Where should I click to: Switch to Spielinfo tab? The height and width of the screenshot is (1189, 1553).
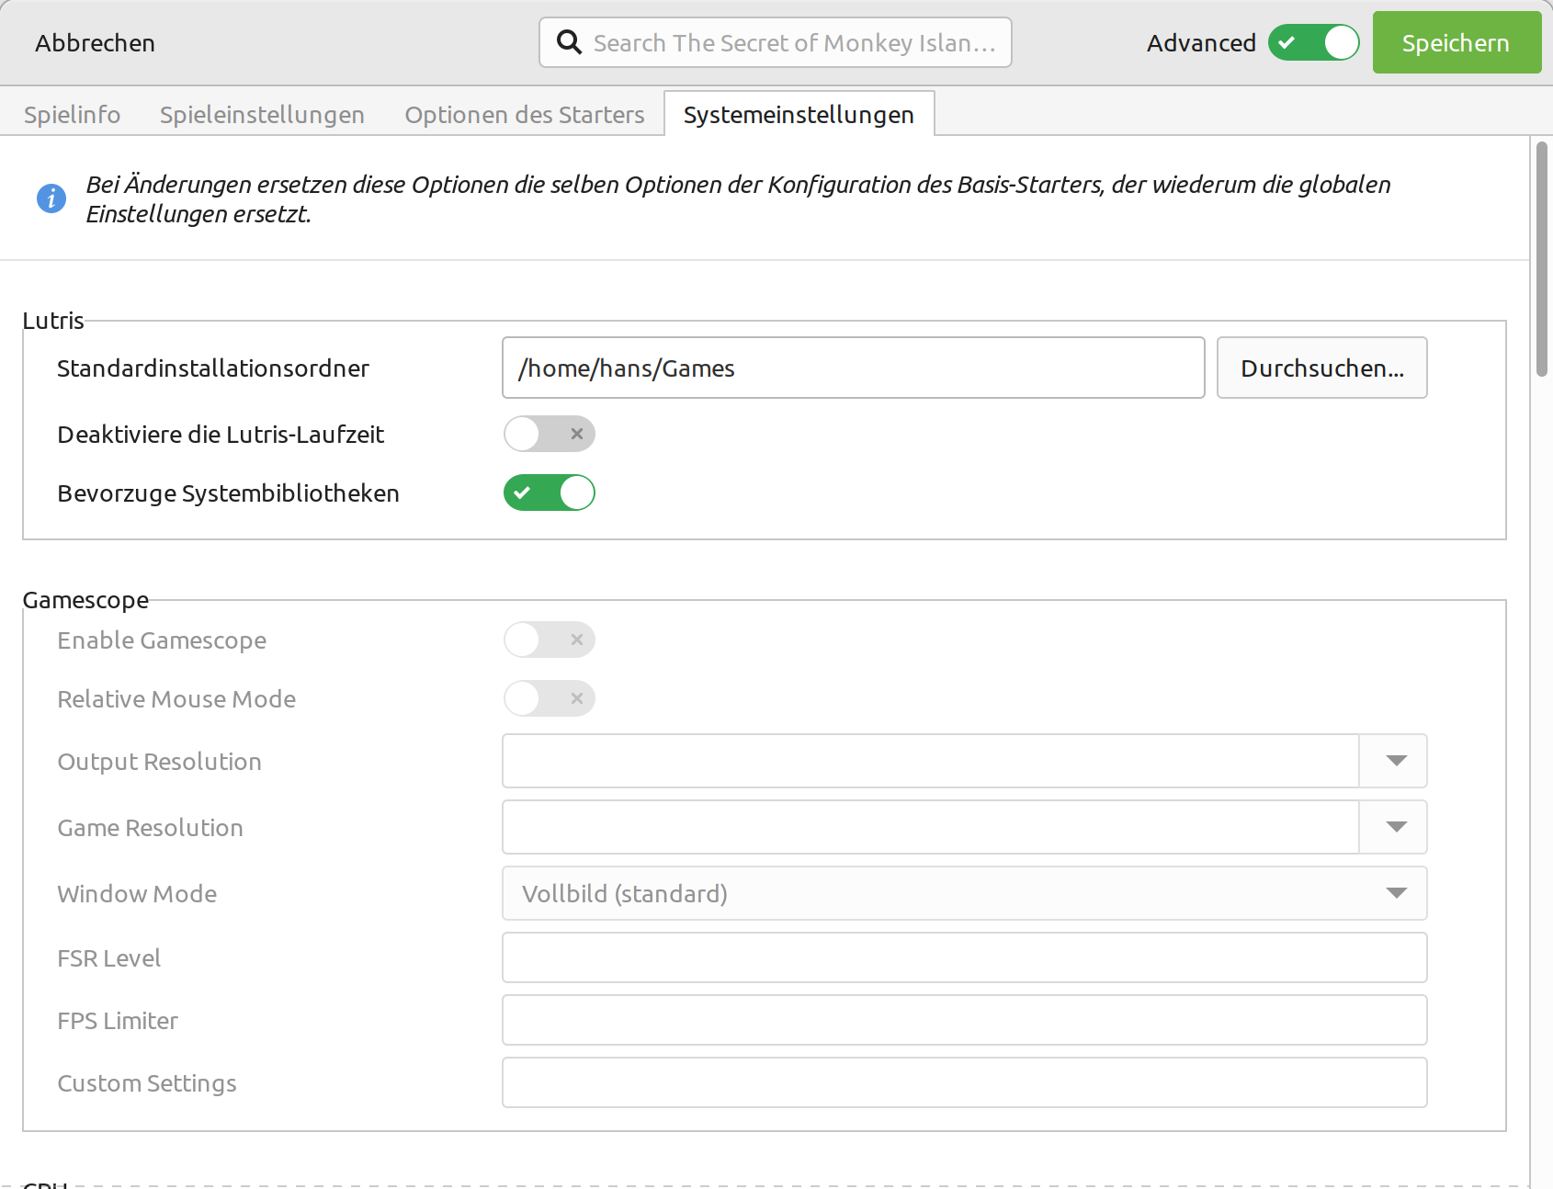(72, 114)
